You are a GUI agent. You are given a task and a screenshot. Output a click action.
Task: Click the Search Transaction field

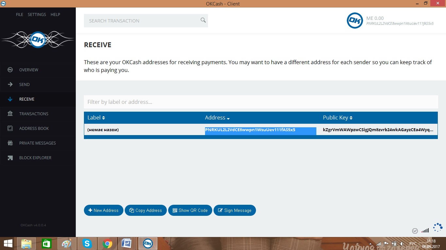pyautogui.click(x=146, y=21)
